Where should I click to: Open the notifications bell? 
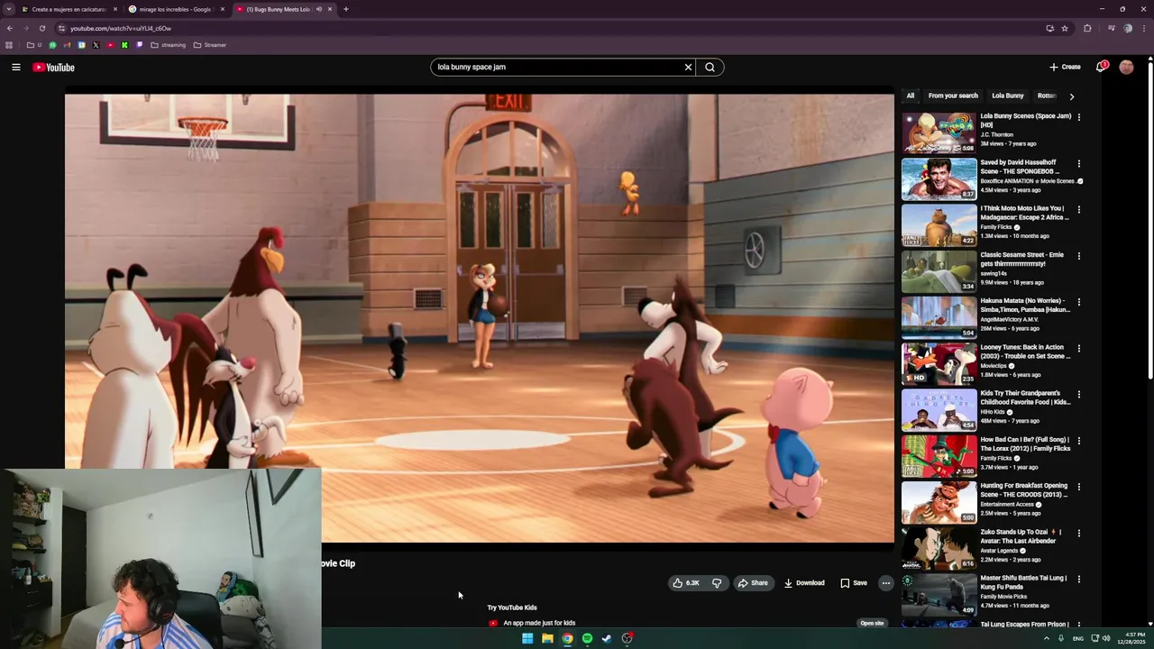[1101, 67]
